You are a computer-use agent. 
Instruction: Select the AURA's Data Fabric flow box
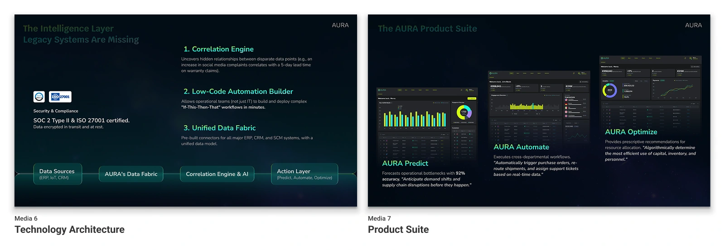(x=131, y=174)
